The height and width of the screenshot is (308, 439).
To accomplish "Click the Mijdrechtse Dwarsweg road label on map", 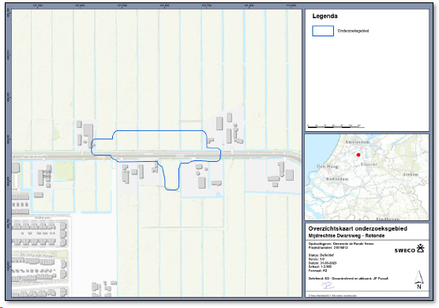I will pos(29,157).
